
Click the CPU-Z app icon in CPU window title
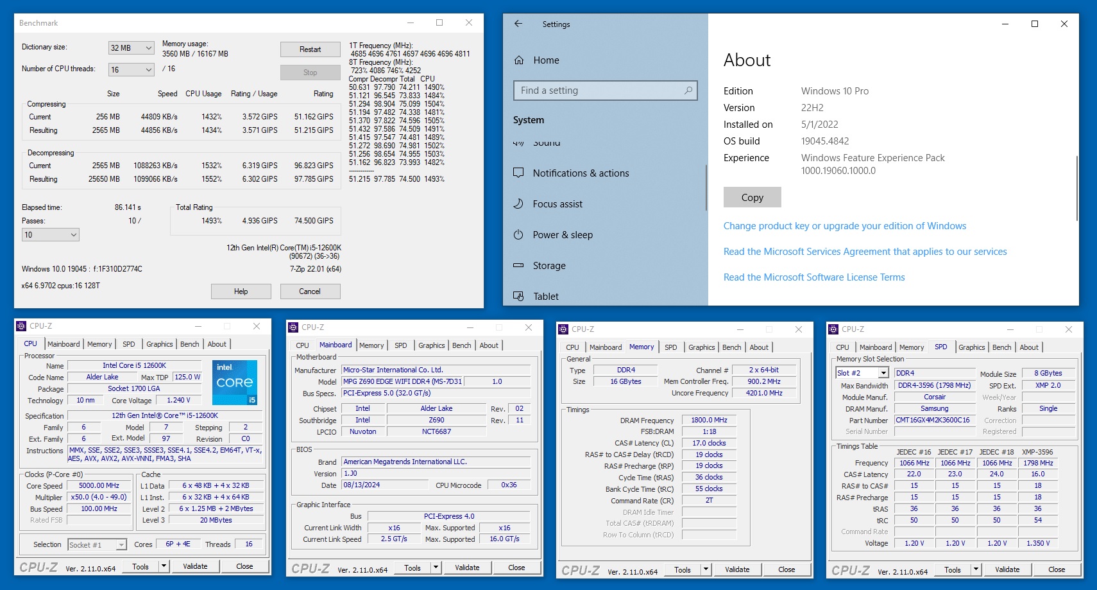click(21, 326)
